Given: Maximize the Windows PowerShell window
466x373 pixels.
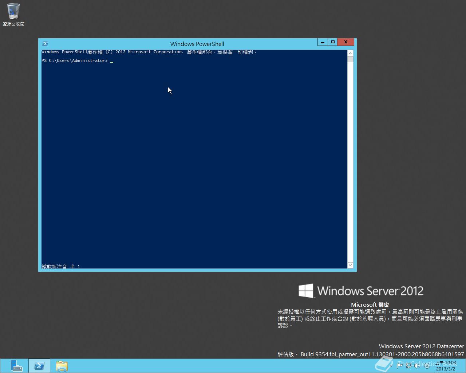Looking at the screenshot, I should coord(332,42).
